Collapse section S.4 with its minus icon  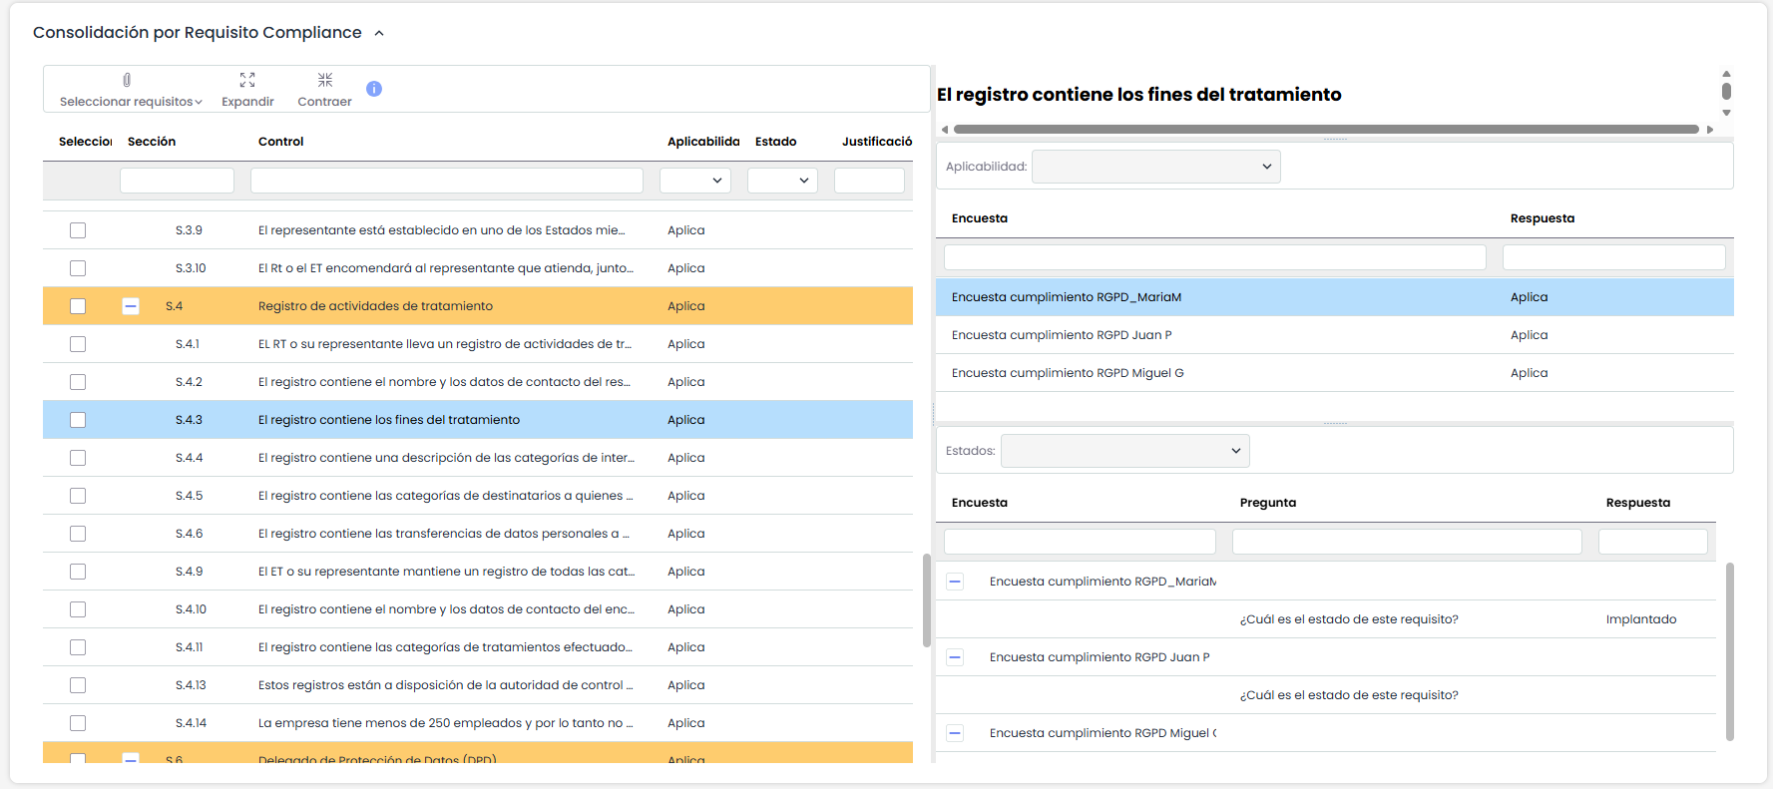tap(131, 306)
